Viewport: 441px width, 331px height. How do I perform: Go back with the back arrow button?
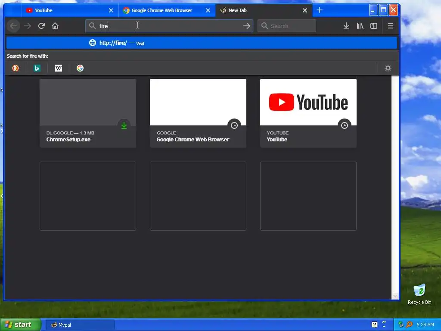coord(13,26)
